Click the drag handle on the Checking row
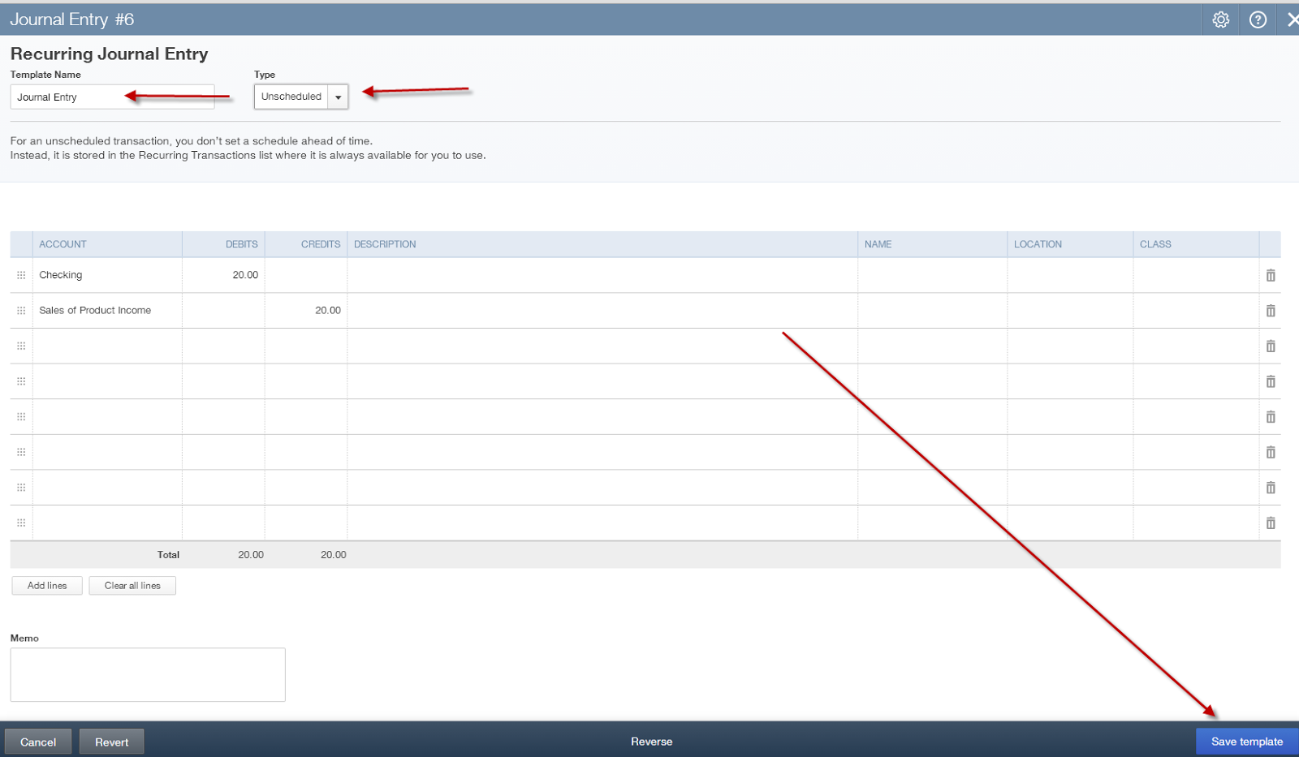 21,275
